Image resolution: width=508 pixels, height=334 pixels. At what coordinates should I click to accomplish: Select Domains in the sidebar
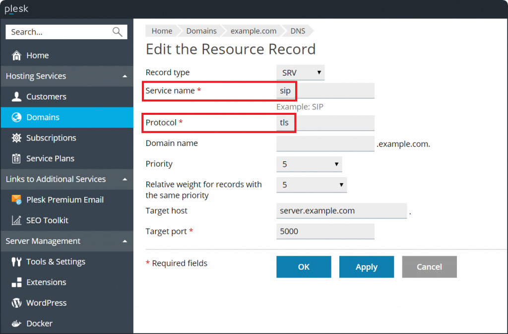[67, 117]
